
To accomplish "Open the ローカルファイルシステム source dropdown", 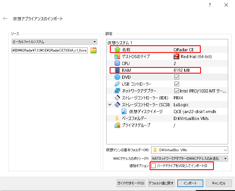I will pyautogui.click(x=55, y=42).
